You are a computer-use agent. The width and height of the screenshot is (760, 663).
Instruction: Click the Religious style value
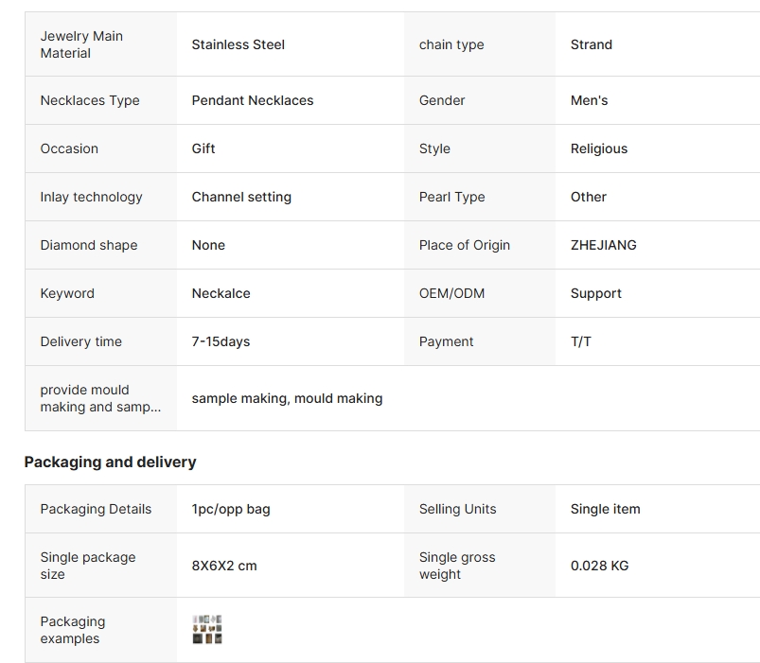coord(599,148)
